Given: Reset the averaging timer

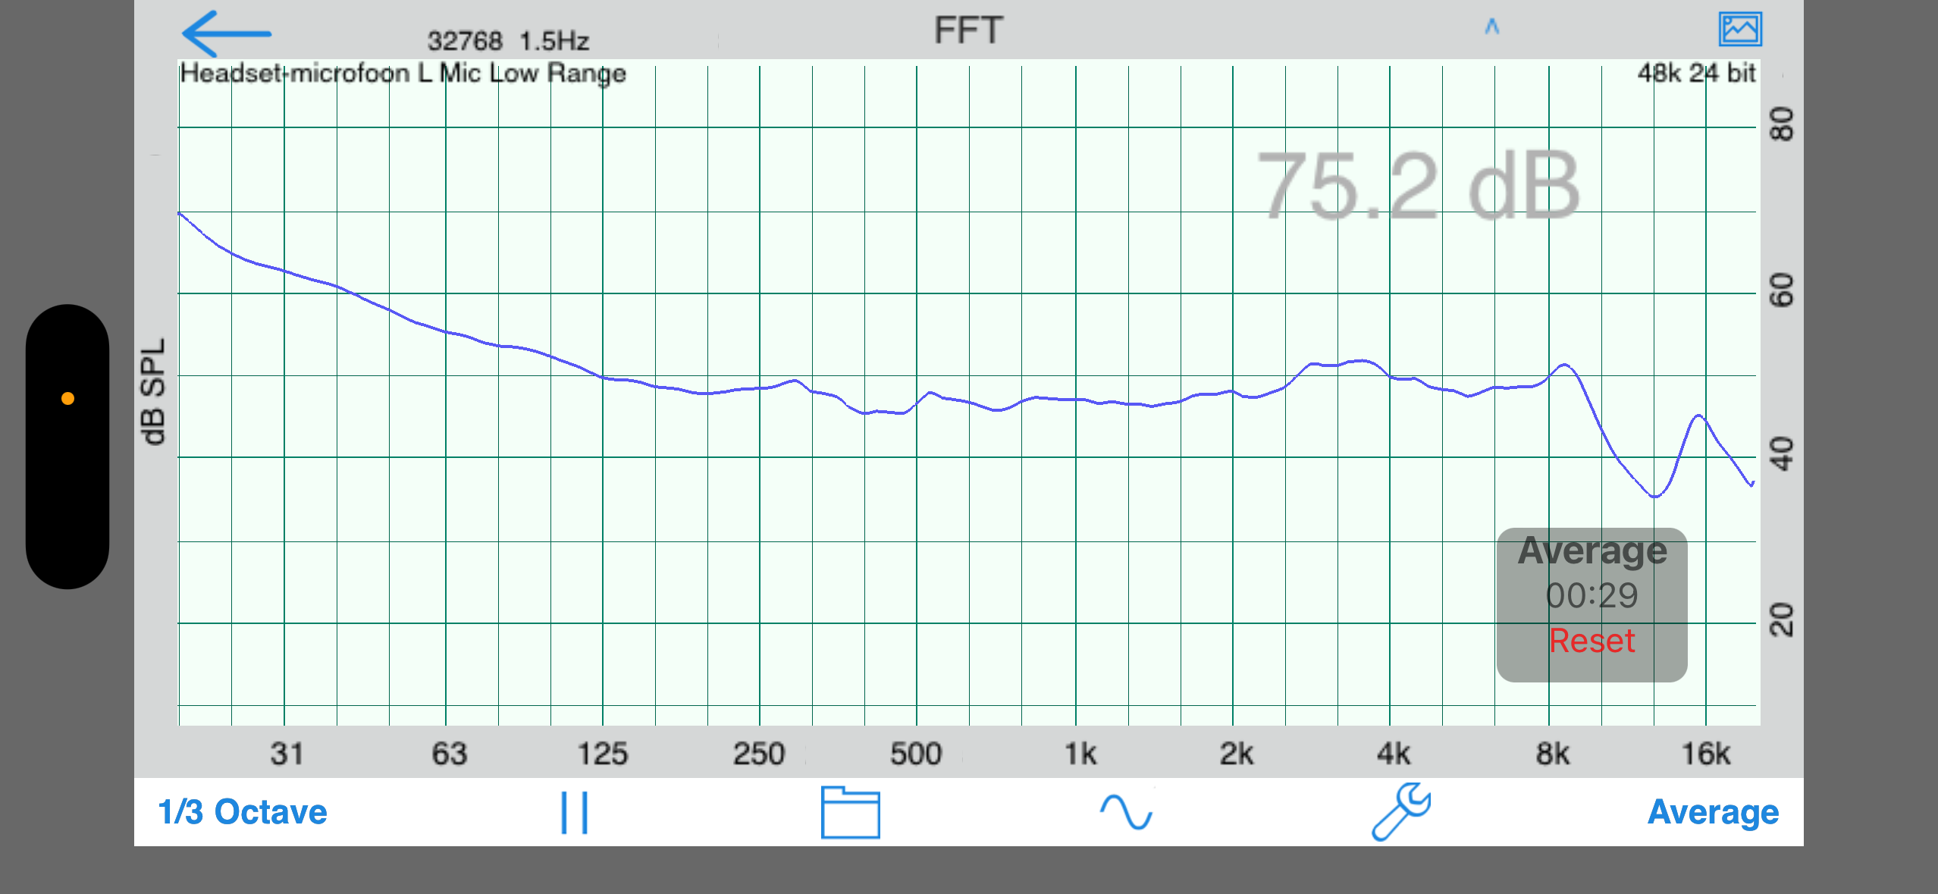Looking at the screenshot, I should [1591, 641].
